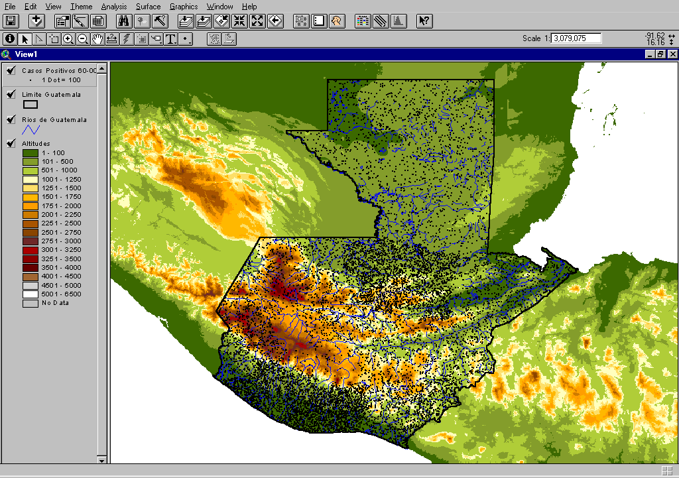Open the Theme menu
This screenshot has height=478, width=679.
pos(81,7)
